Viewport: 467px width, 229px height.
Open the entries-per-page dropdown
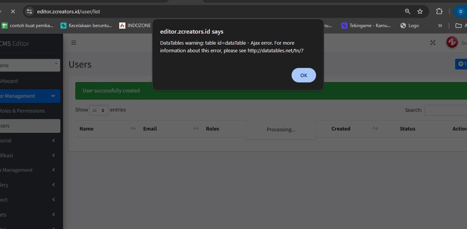99,110
